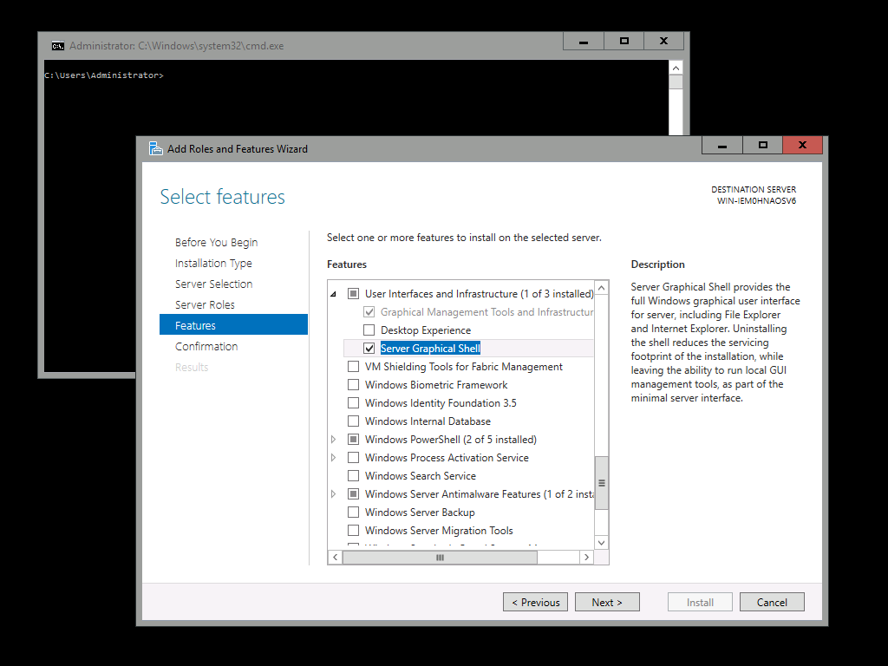The width and height of the screenshot is (888, 666).
Task: Click the features list scroll-right arrow
Action: coord(586,558)
